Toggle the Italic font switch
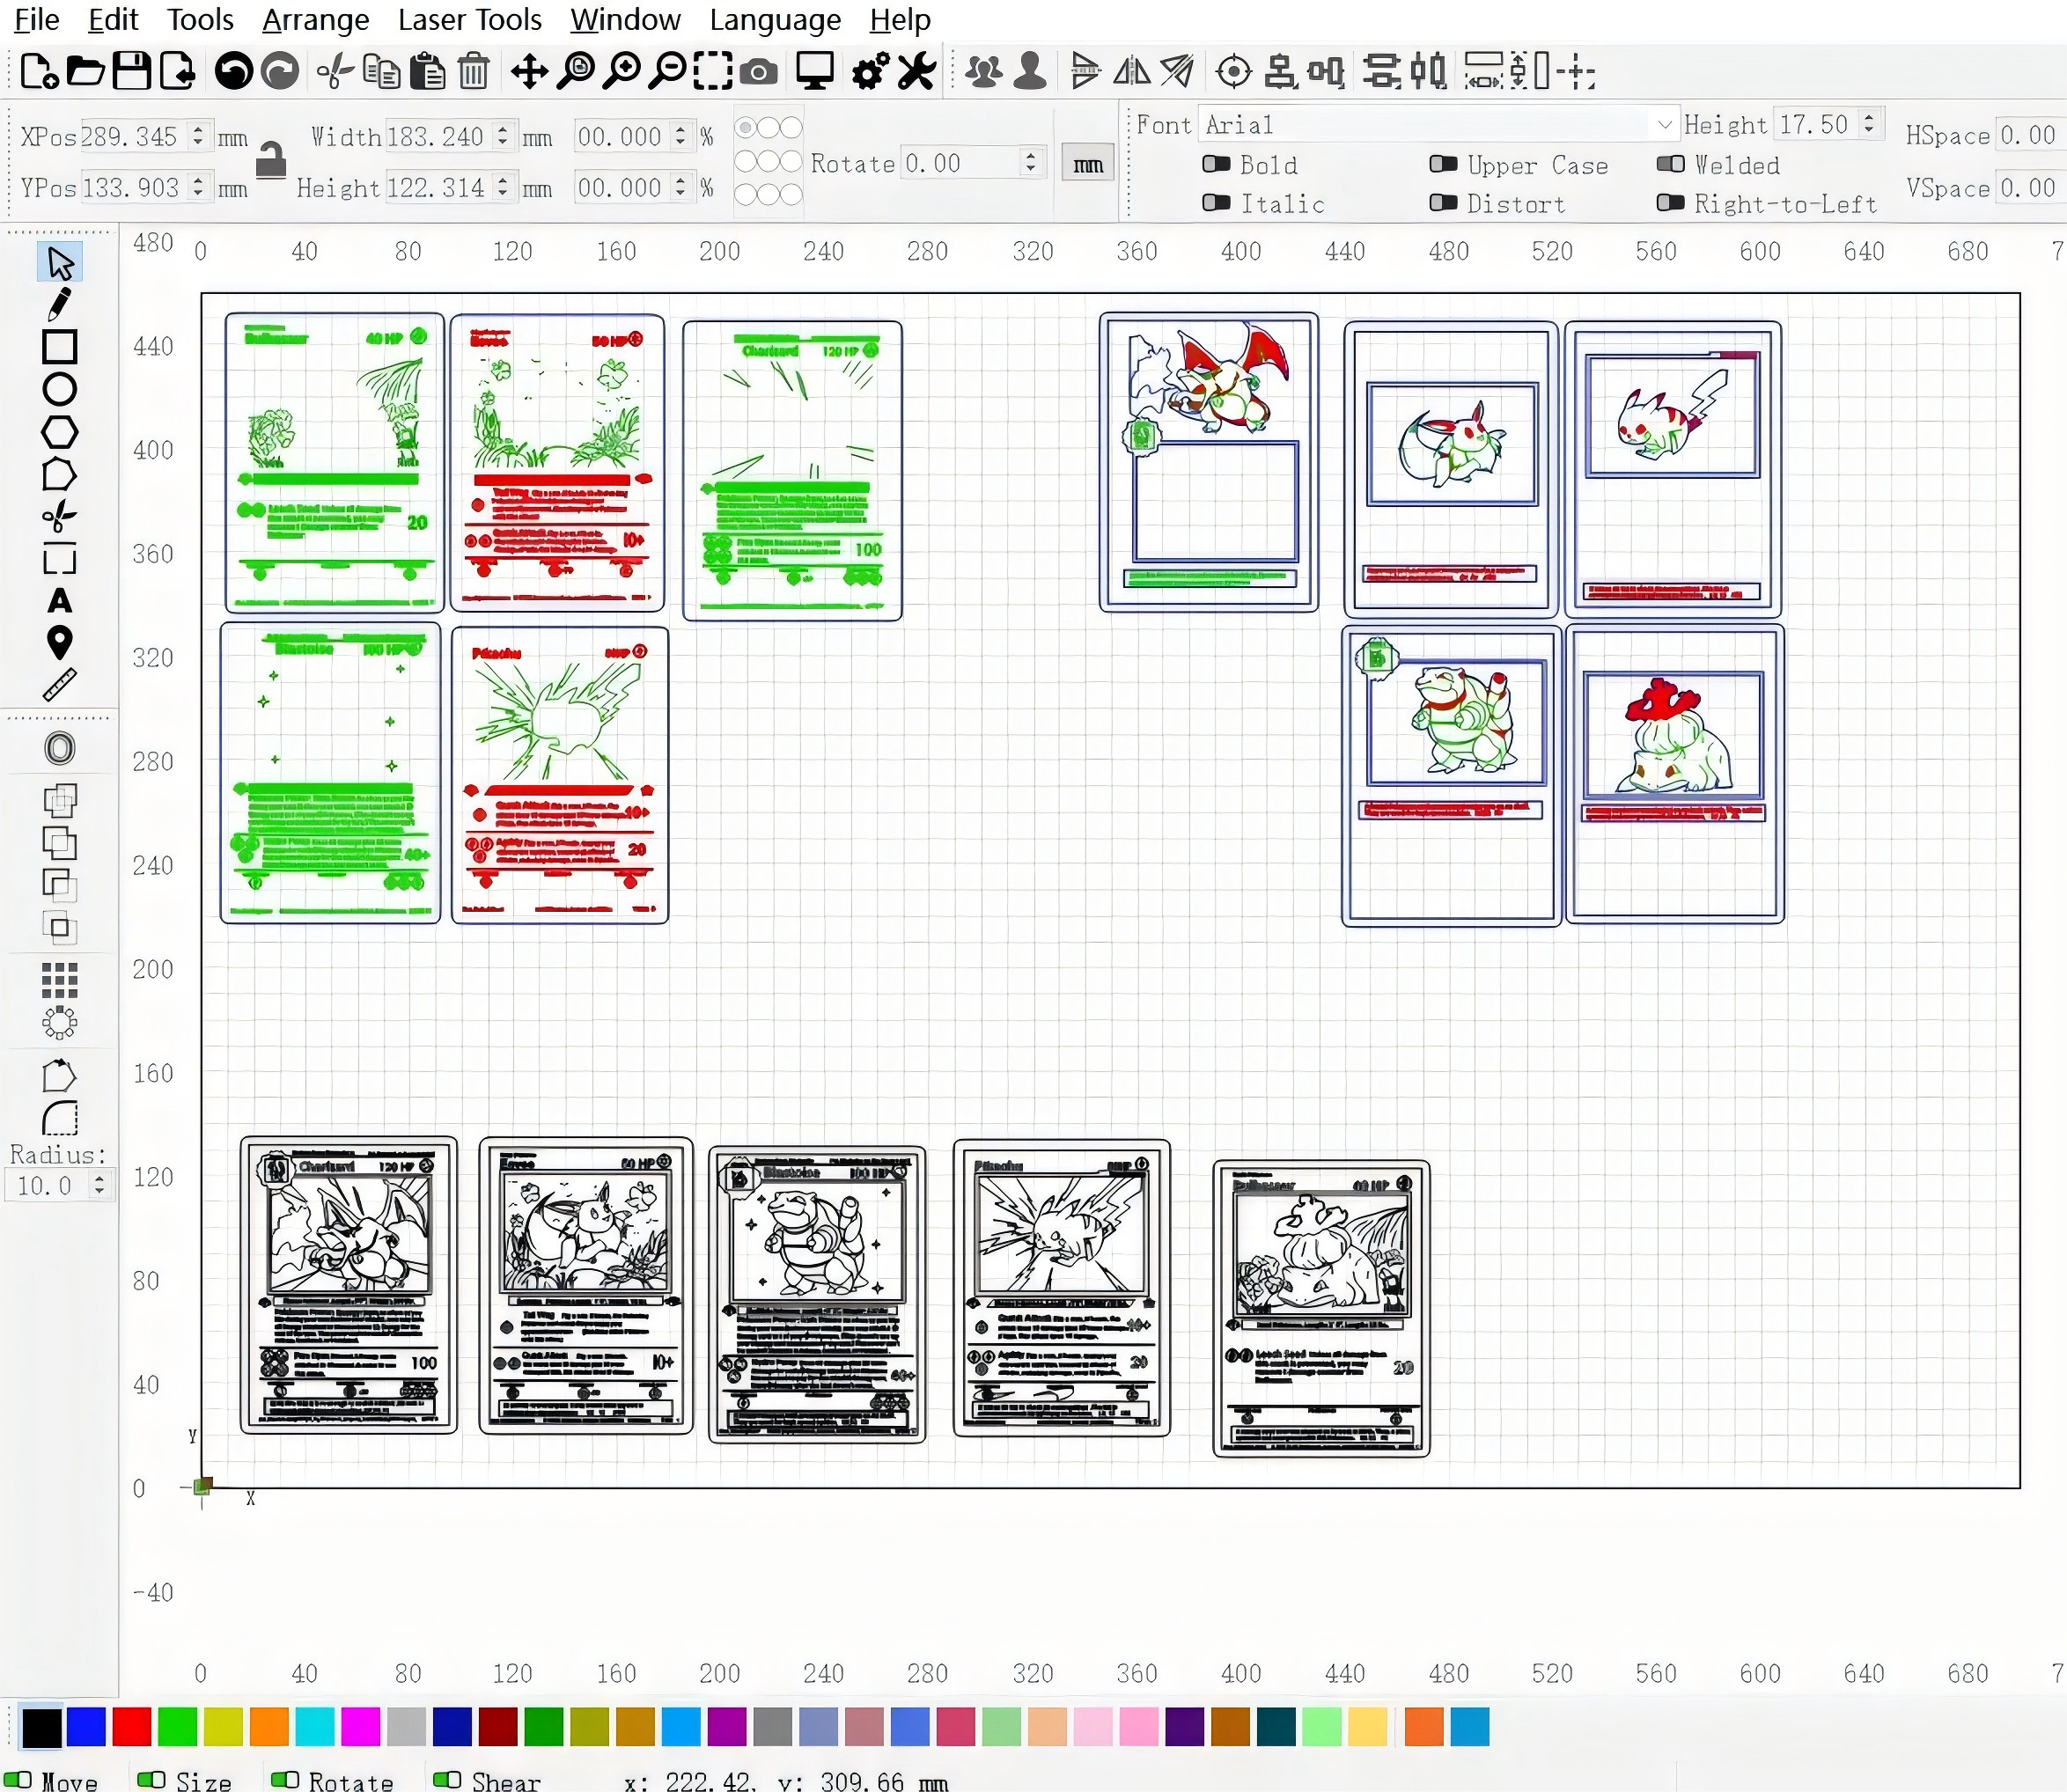Screen dimensions: 2067x1792 1216,203
